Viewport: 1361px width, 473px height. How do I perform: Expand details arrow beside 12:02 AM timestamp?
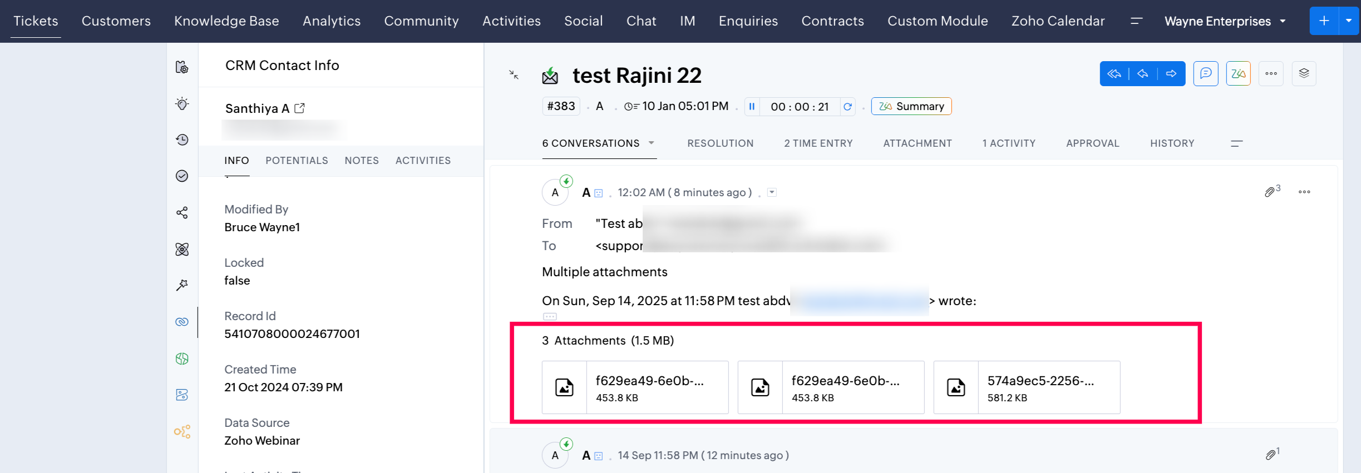(x=772, y=192)
